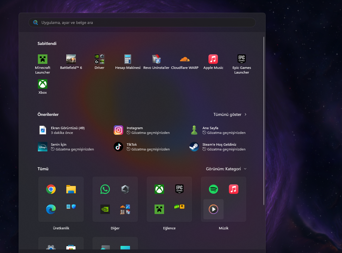Open the Driver pinned folder
The height and width of the screenshot is (253, 342).
99,62
